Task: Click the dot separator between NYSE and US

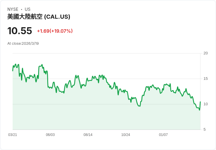Action: click(x=22, y=9)
